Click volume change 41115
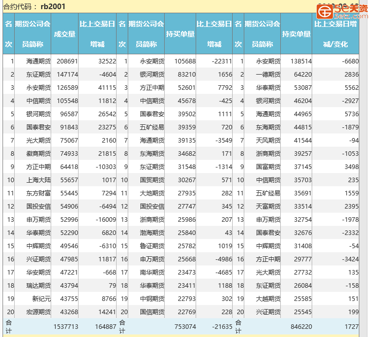 pos(107,88)
